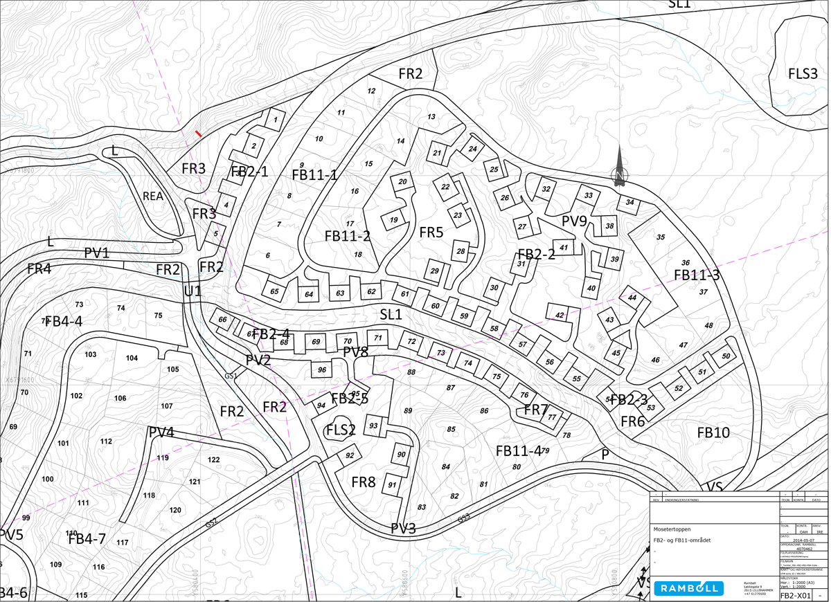Select plot number 64
Screen dimensions: 831x602
[309, 295]
